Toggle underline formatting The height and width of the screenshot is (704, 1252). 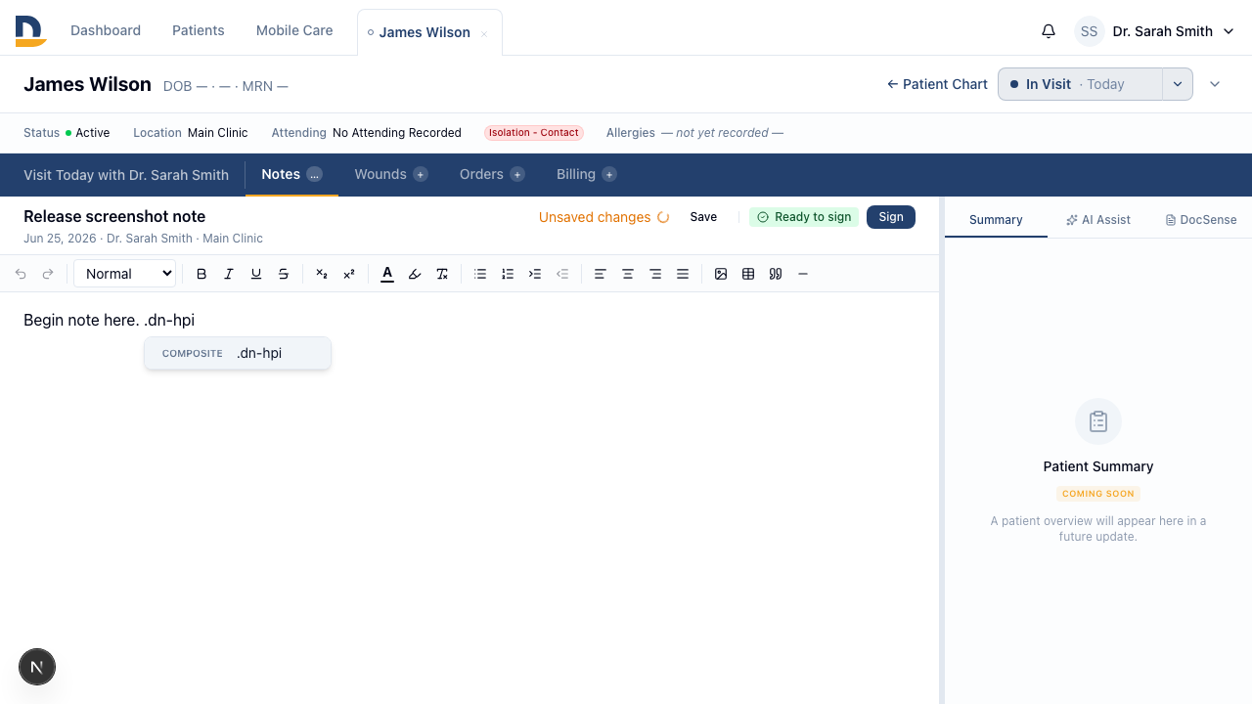[x=256, y=274]
